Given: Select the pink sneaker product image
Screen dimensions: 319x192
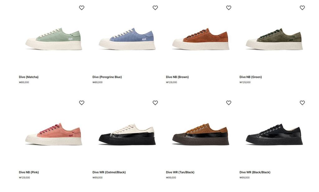Looking at the screenshot, I should pos(54,134).
